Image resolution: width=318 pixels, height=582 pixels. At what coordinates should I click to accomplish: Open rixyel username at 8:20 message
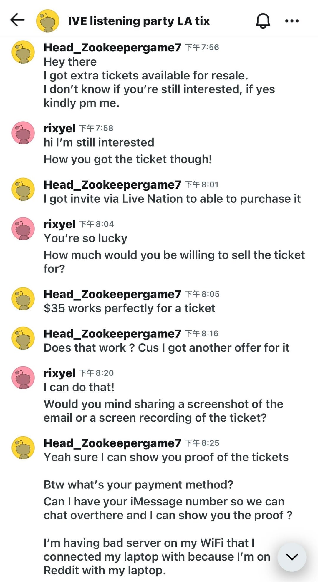pyautogui.click(x=59, y=373)
